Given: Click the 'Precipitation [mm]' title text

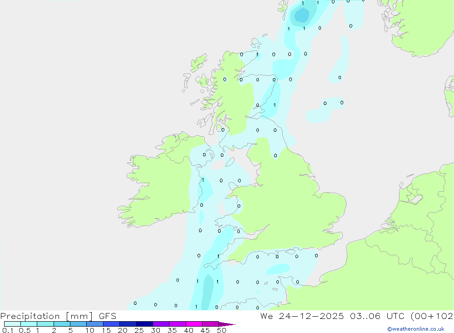Looking at the screenshot, I should coord(46,316).
